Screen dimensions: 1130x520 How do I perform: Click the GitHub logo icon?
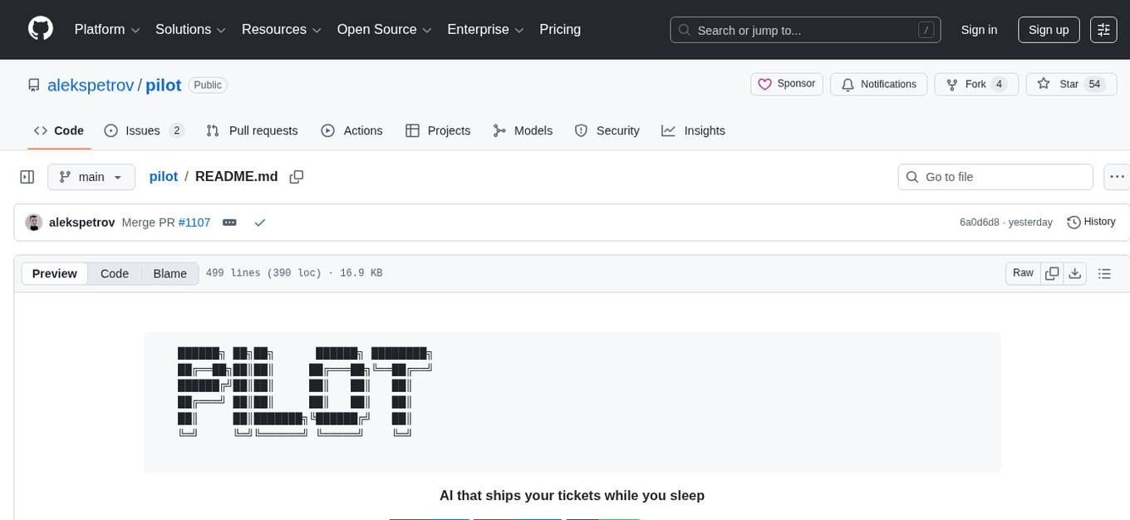[41, 29]
